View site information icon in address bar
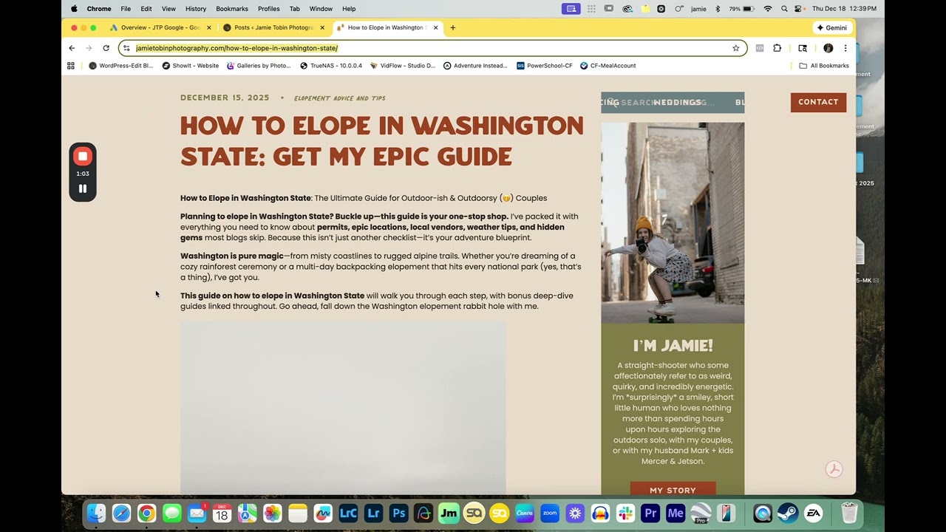946x532 pixels. pyautogui.click(x=126, y=48)
